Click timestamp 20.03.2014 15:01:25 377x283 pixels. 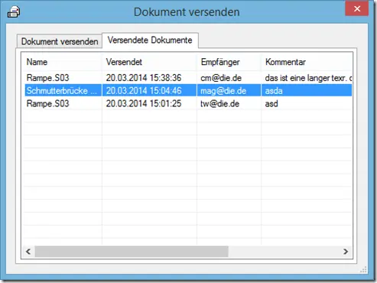(144, 103)
